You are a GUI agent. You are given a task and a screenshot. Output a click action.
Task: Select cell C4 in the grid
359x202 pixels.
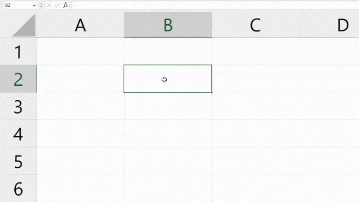[255, 134]
